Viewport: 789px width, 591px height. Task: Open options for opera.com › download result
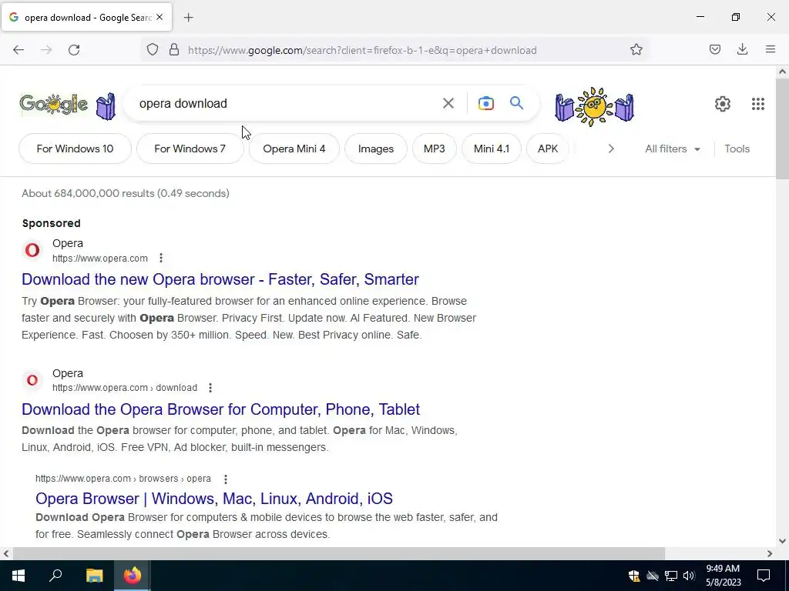[210, 388]
